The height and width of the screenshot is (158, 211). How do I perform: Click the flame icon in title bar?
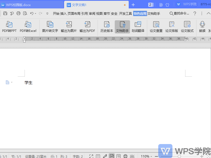161,5
